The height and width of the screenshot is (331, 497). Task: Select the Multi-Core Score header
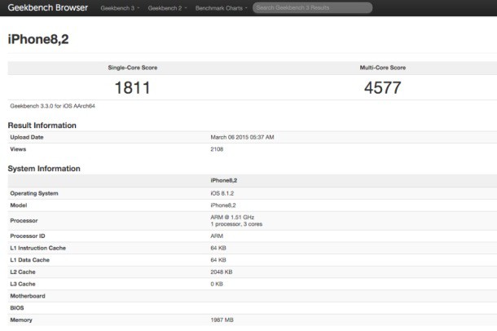(383, 68)
